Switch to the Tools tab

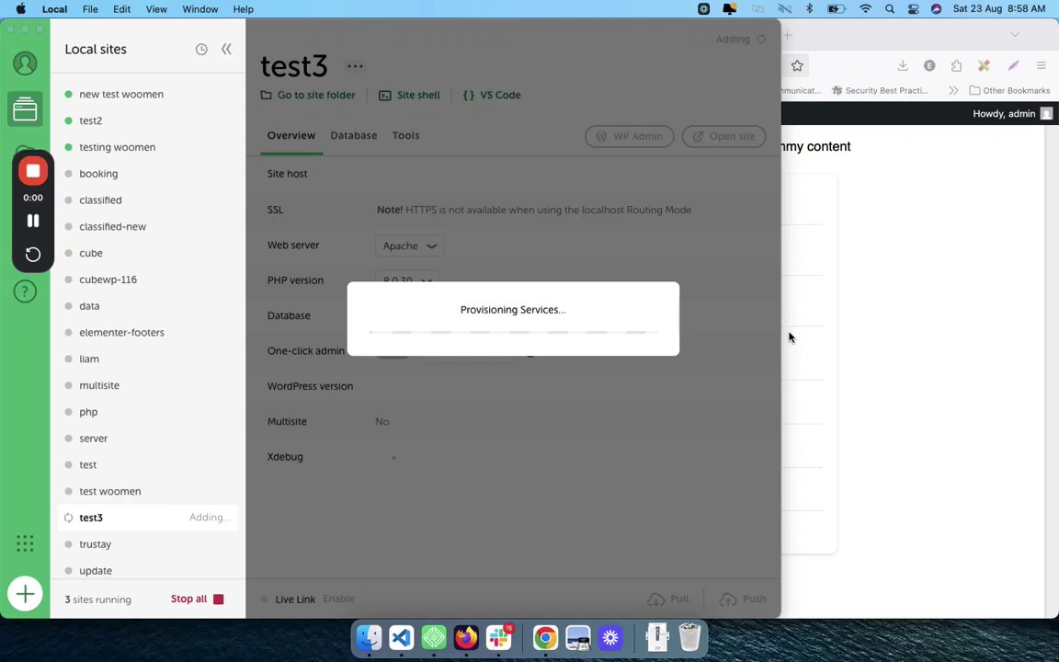click(x=406, y=136)
